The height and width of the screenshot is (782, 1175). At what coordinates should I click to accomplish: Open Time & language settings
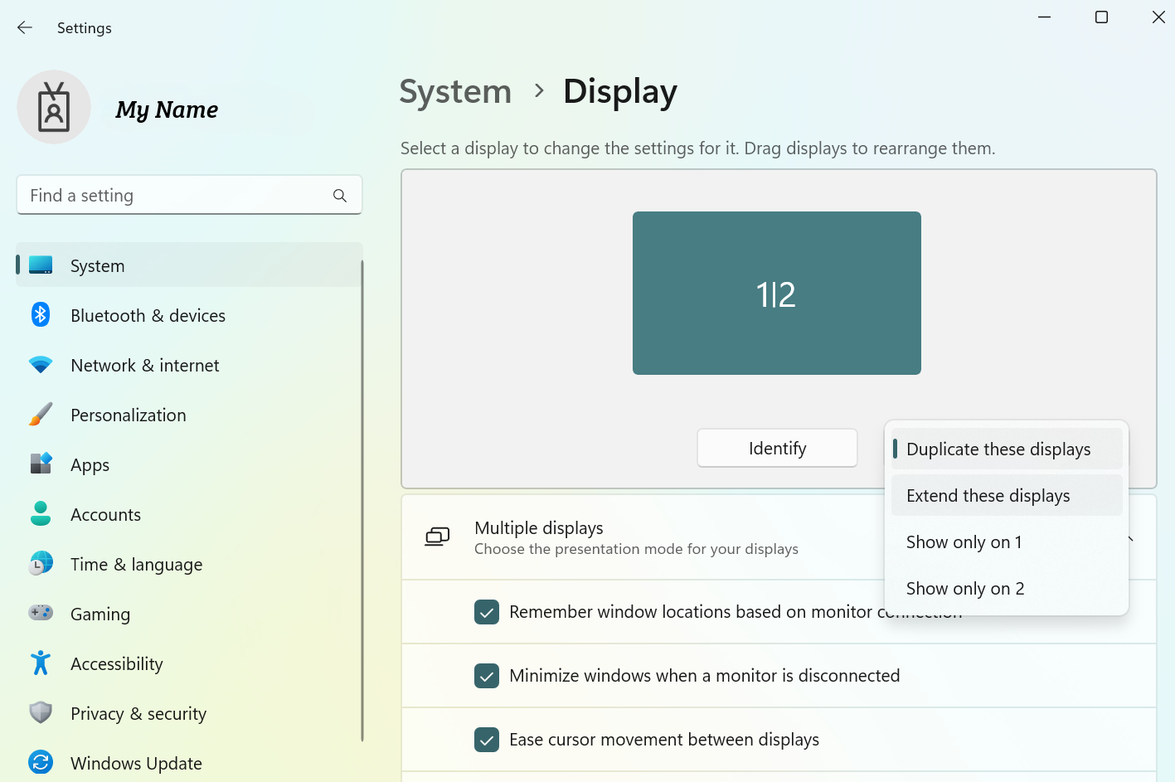coord(136,565)
